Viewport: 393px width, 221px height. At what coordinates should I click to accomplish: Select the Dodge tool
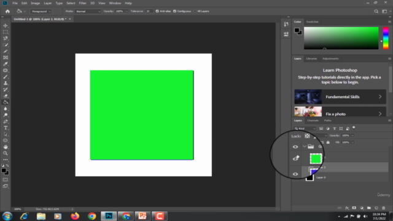click(6, 115)
